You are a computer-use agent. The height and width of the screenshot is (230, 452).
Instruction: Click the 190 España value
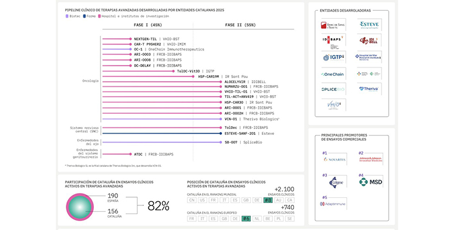113,196
